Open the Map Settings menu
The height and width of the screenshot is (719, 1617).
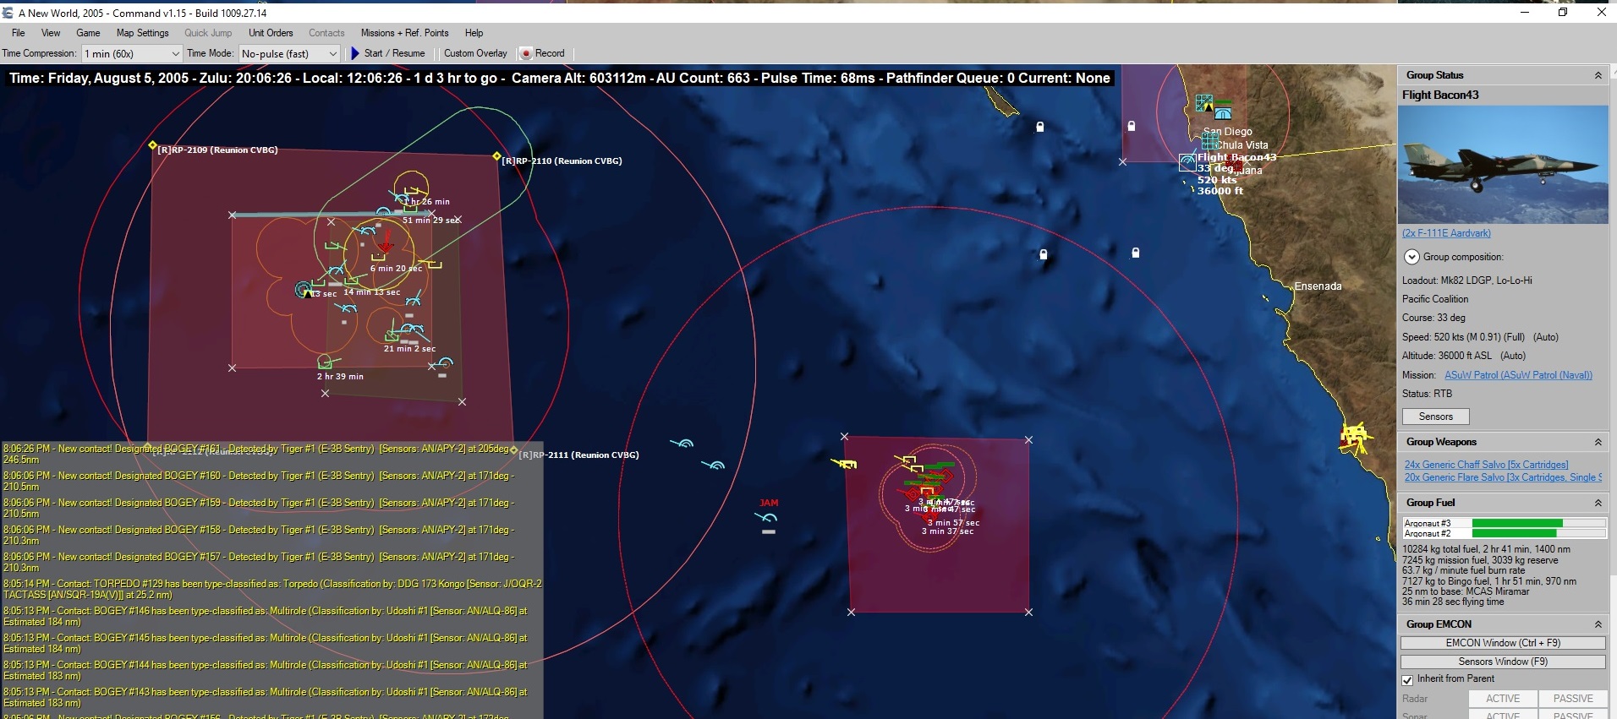click(x=143, y=33)
